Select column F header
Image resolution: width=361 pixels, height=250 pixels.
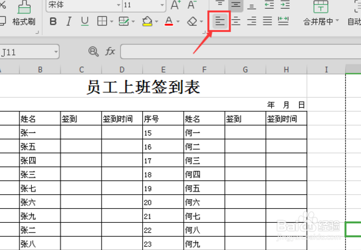coord(204,70)
